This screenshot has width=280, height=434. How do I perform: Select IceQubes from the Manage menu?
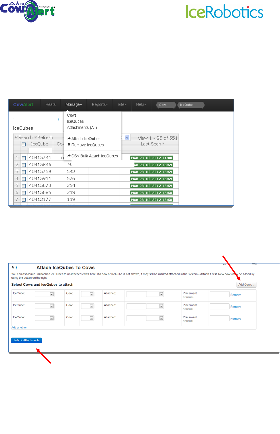click(x=75, y=121)
